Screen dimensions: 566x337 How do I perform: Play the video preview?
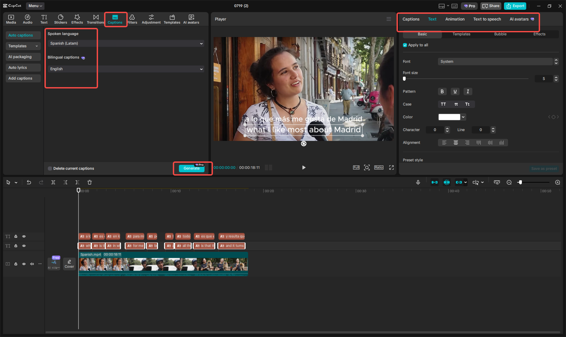pos(304,167)
